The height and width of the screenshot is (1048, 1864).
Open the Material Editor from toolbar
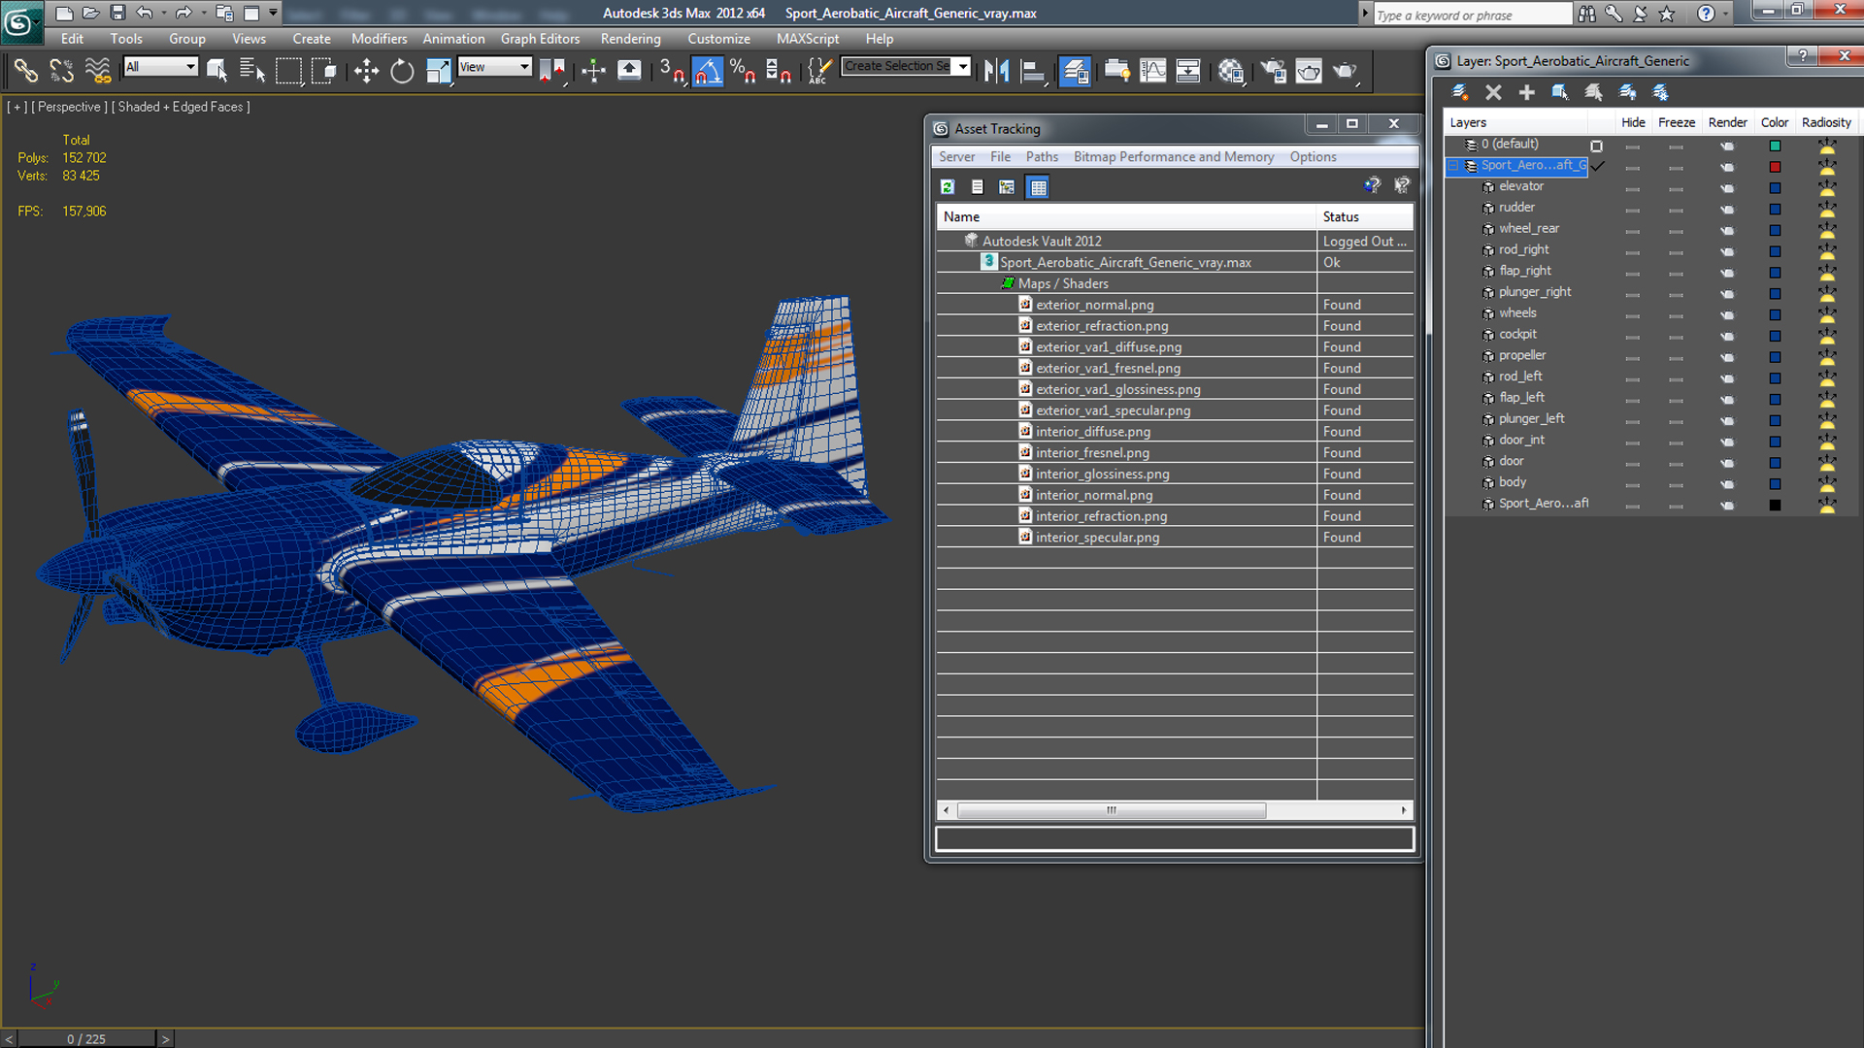click(x=1231, y=70)
